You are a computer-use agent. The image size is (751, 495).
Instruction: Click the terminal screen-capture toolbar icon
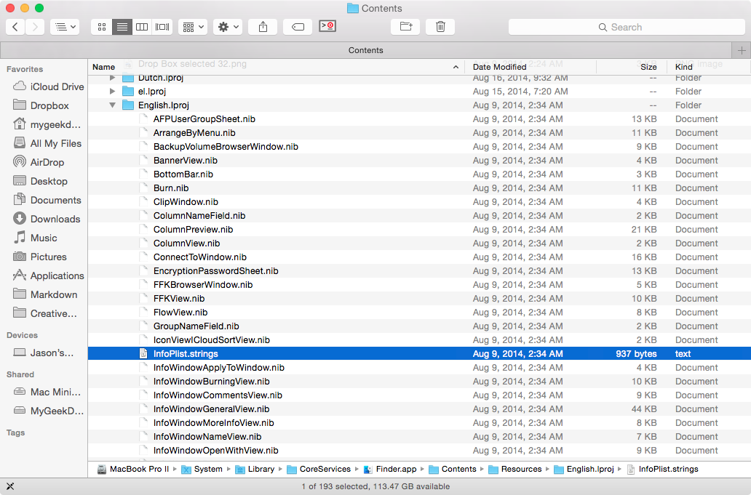pos(327,26)
